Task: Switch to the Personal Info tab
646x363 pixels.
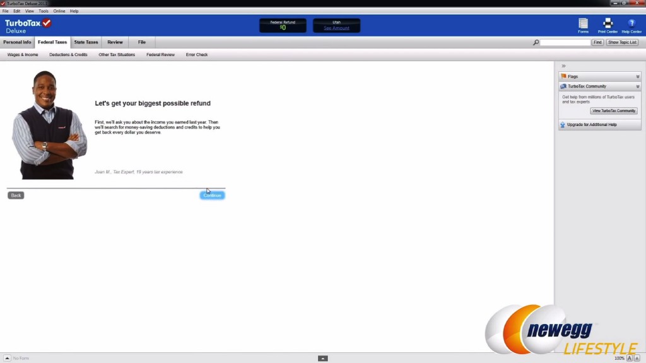Action: coord(17,42)
